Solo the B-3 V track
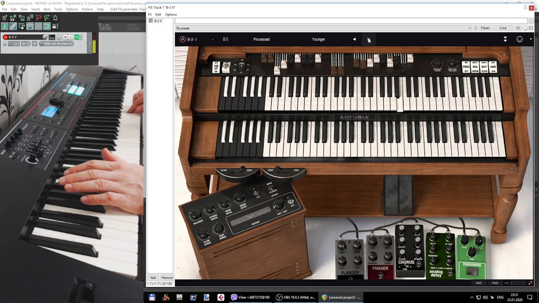The height and width of the screenshot is (303, 539). [x=71, y=37]
